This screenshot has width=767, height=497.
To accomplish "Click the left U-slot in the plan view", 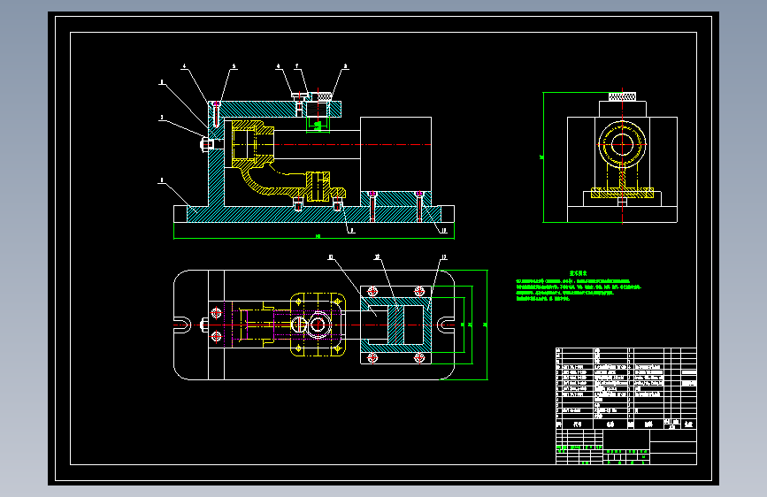I will pyautogui.click(x=182, y=325).
